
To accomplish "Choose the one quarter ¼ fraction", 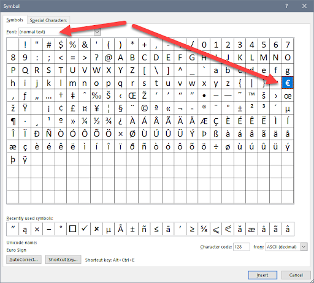I will (x=85, y=121).
